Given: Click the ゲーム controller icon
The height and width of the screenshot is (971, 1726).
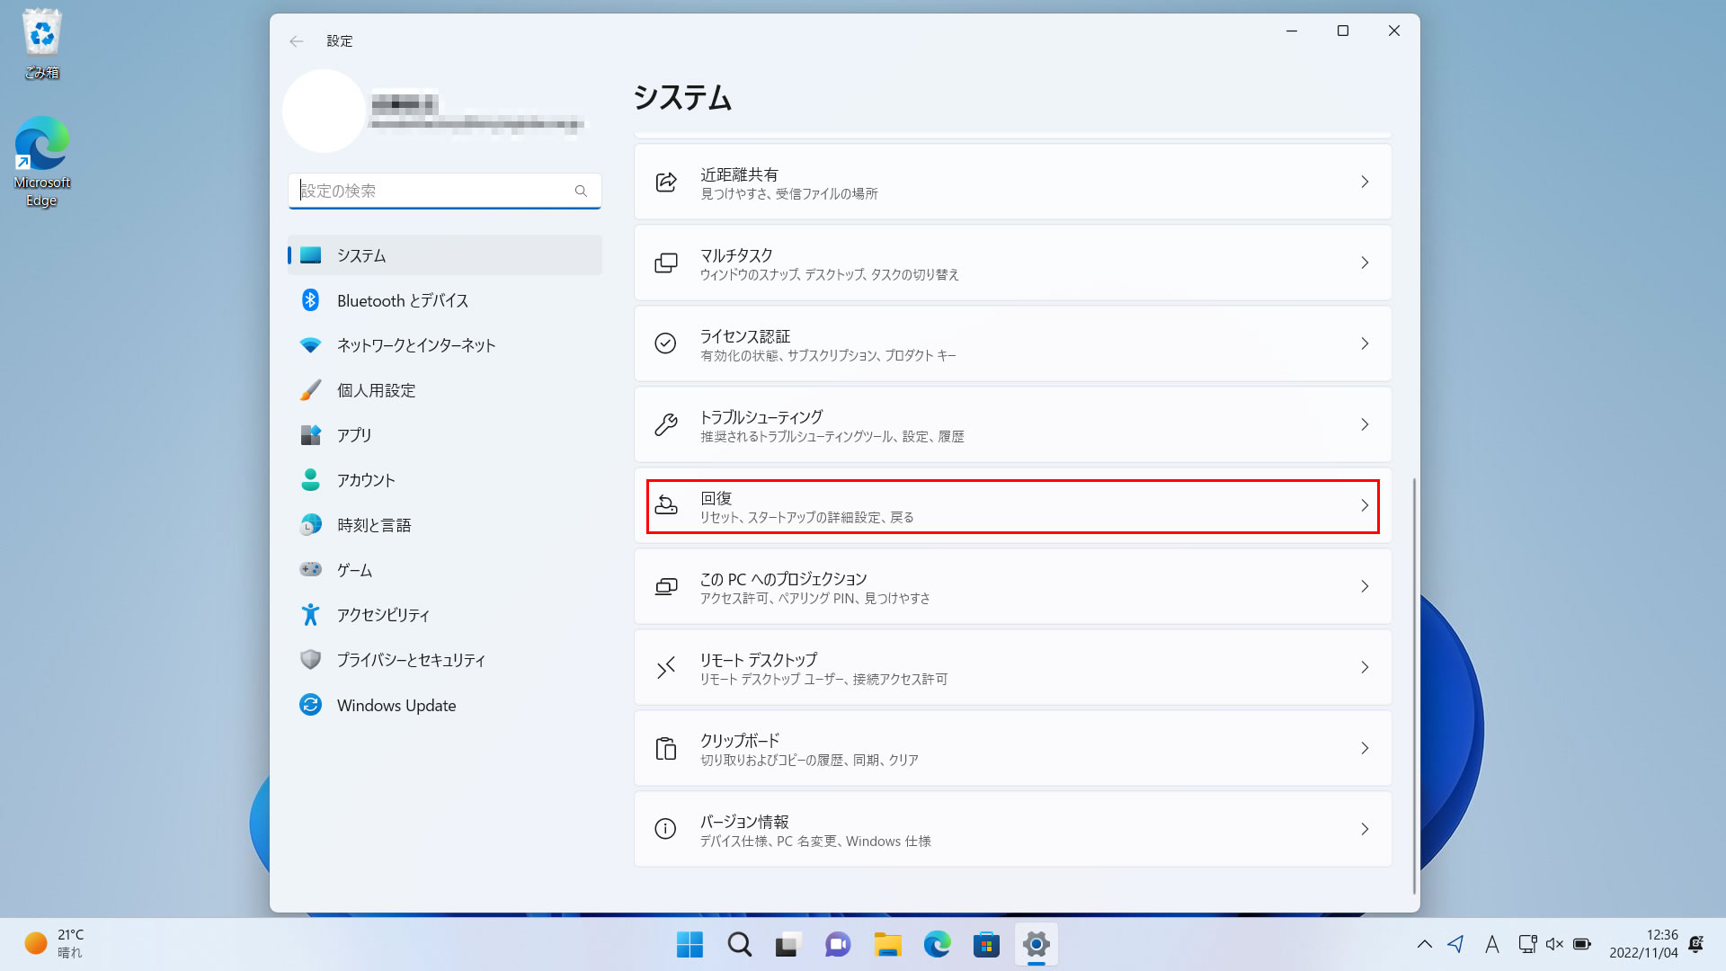Looking at the screenshot, I should [310, 569].
